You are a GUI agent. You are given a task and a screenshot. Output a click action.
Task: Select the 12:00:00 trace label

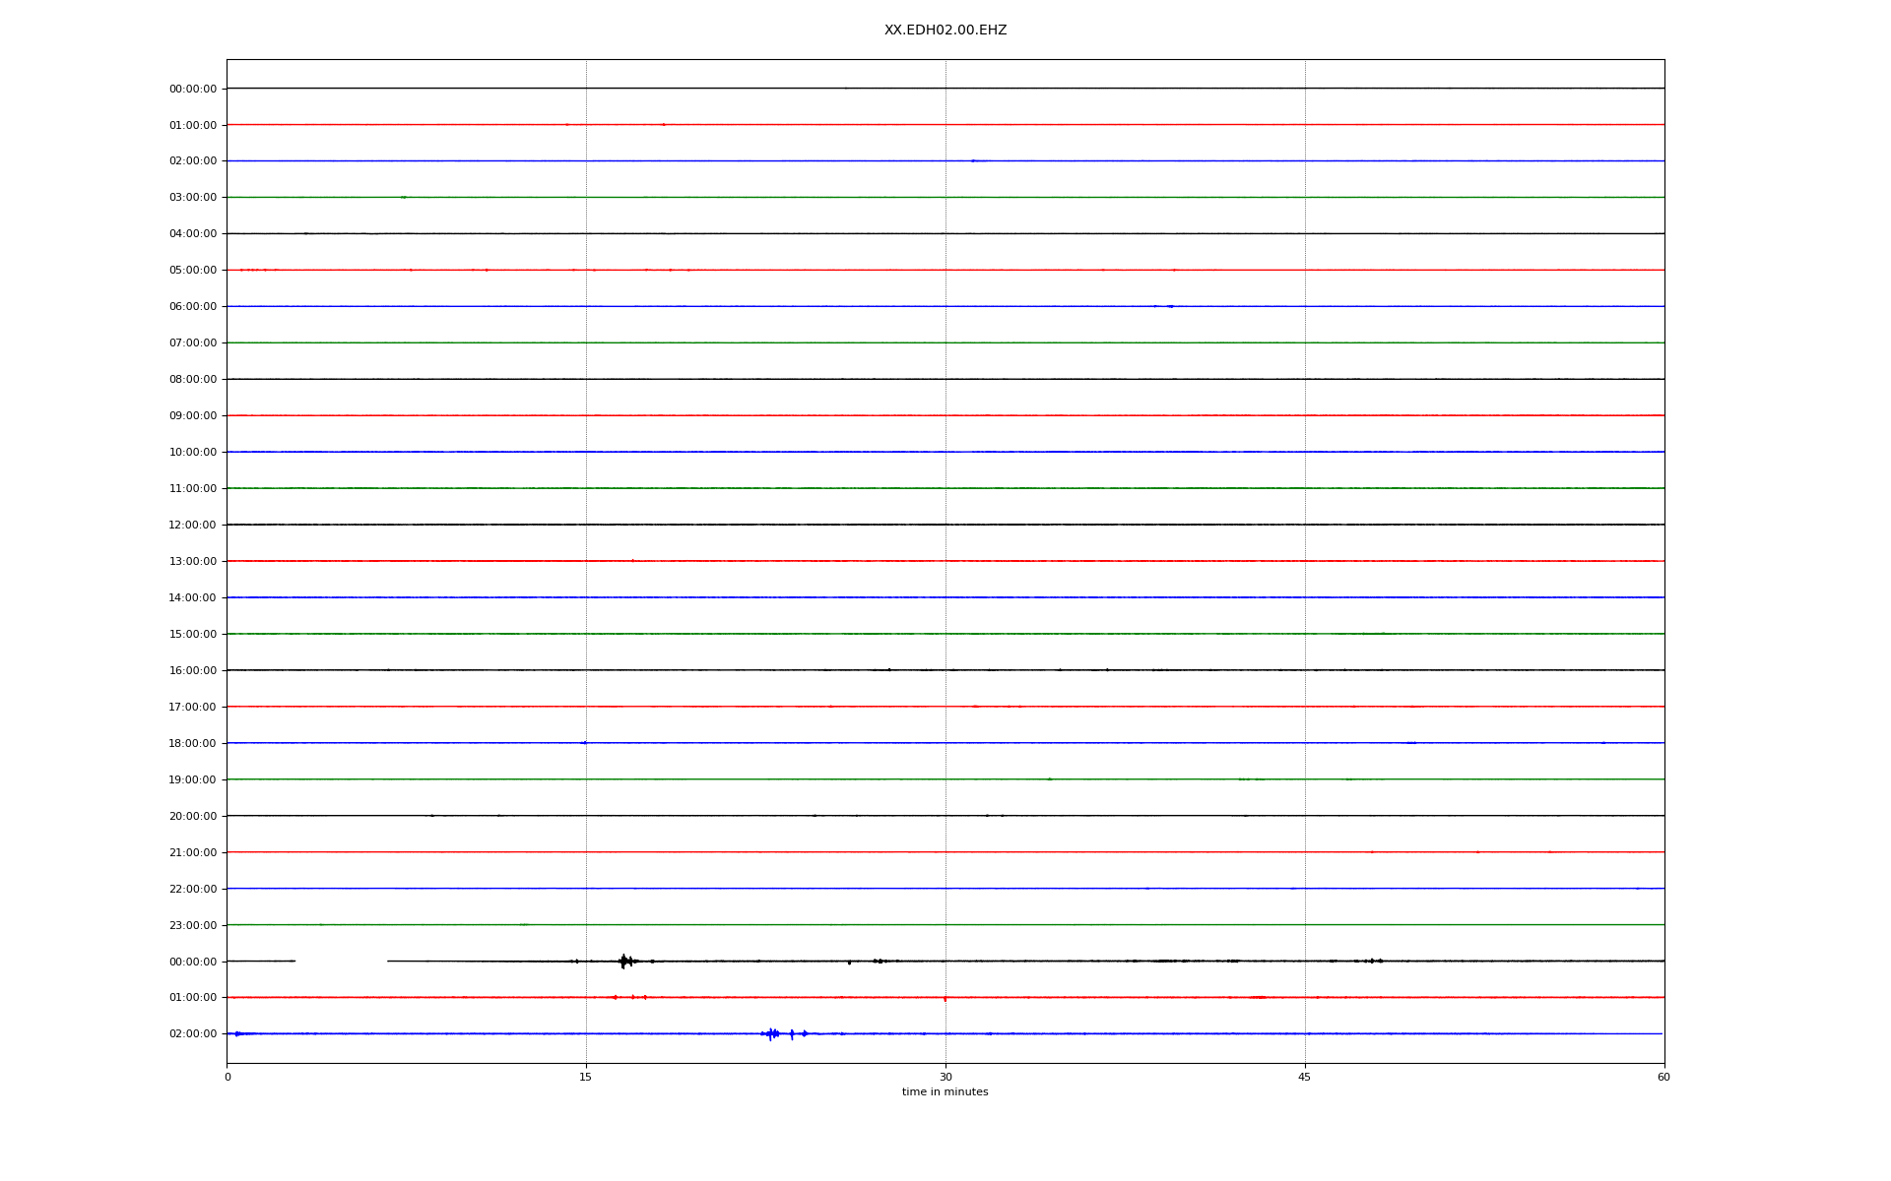[192, 526]
